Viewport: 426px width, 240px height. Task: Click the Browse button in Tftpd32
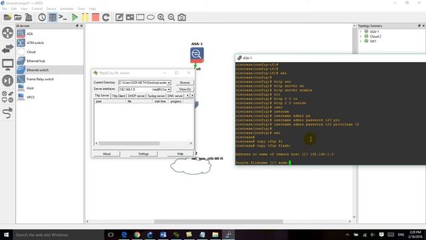click(185, 83)
